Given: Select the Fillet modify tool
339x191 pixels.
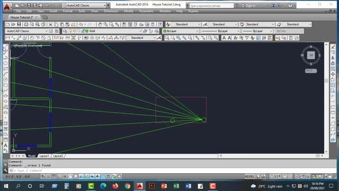Looking at the screenshot, I should click(333, 129).
